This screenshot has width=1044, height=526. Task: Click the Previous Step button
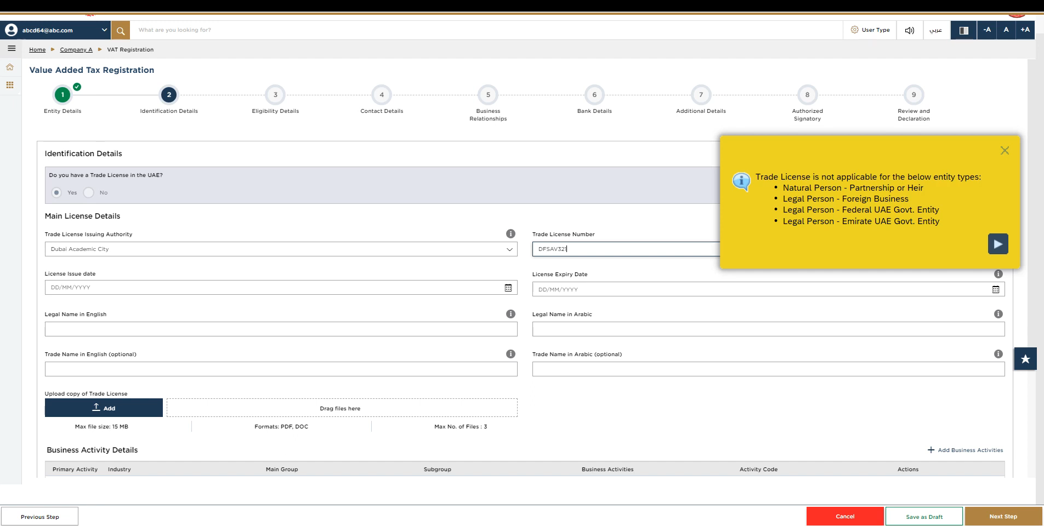click(40, 517)
